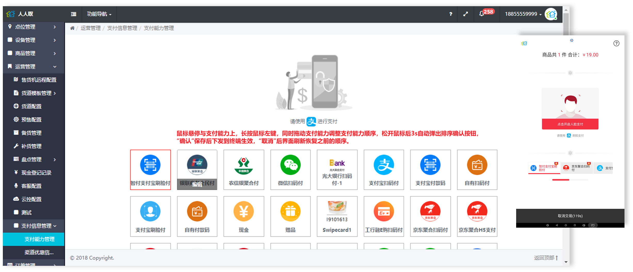Expand 商品管理 in sidebar
The image size is (633, 272).
pyautogui.click(x=34, y=53)
